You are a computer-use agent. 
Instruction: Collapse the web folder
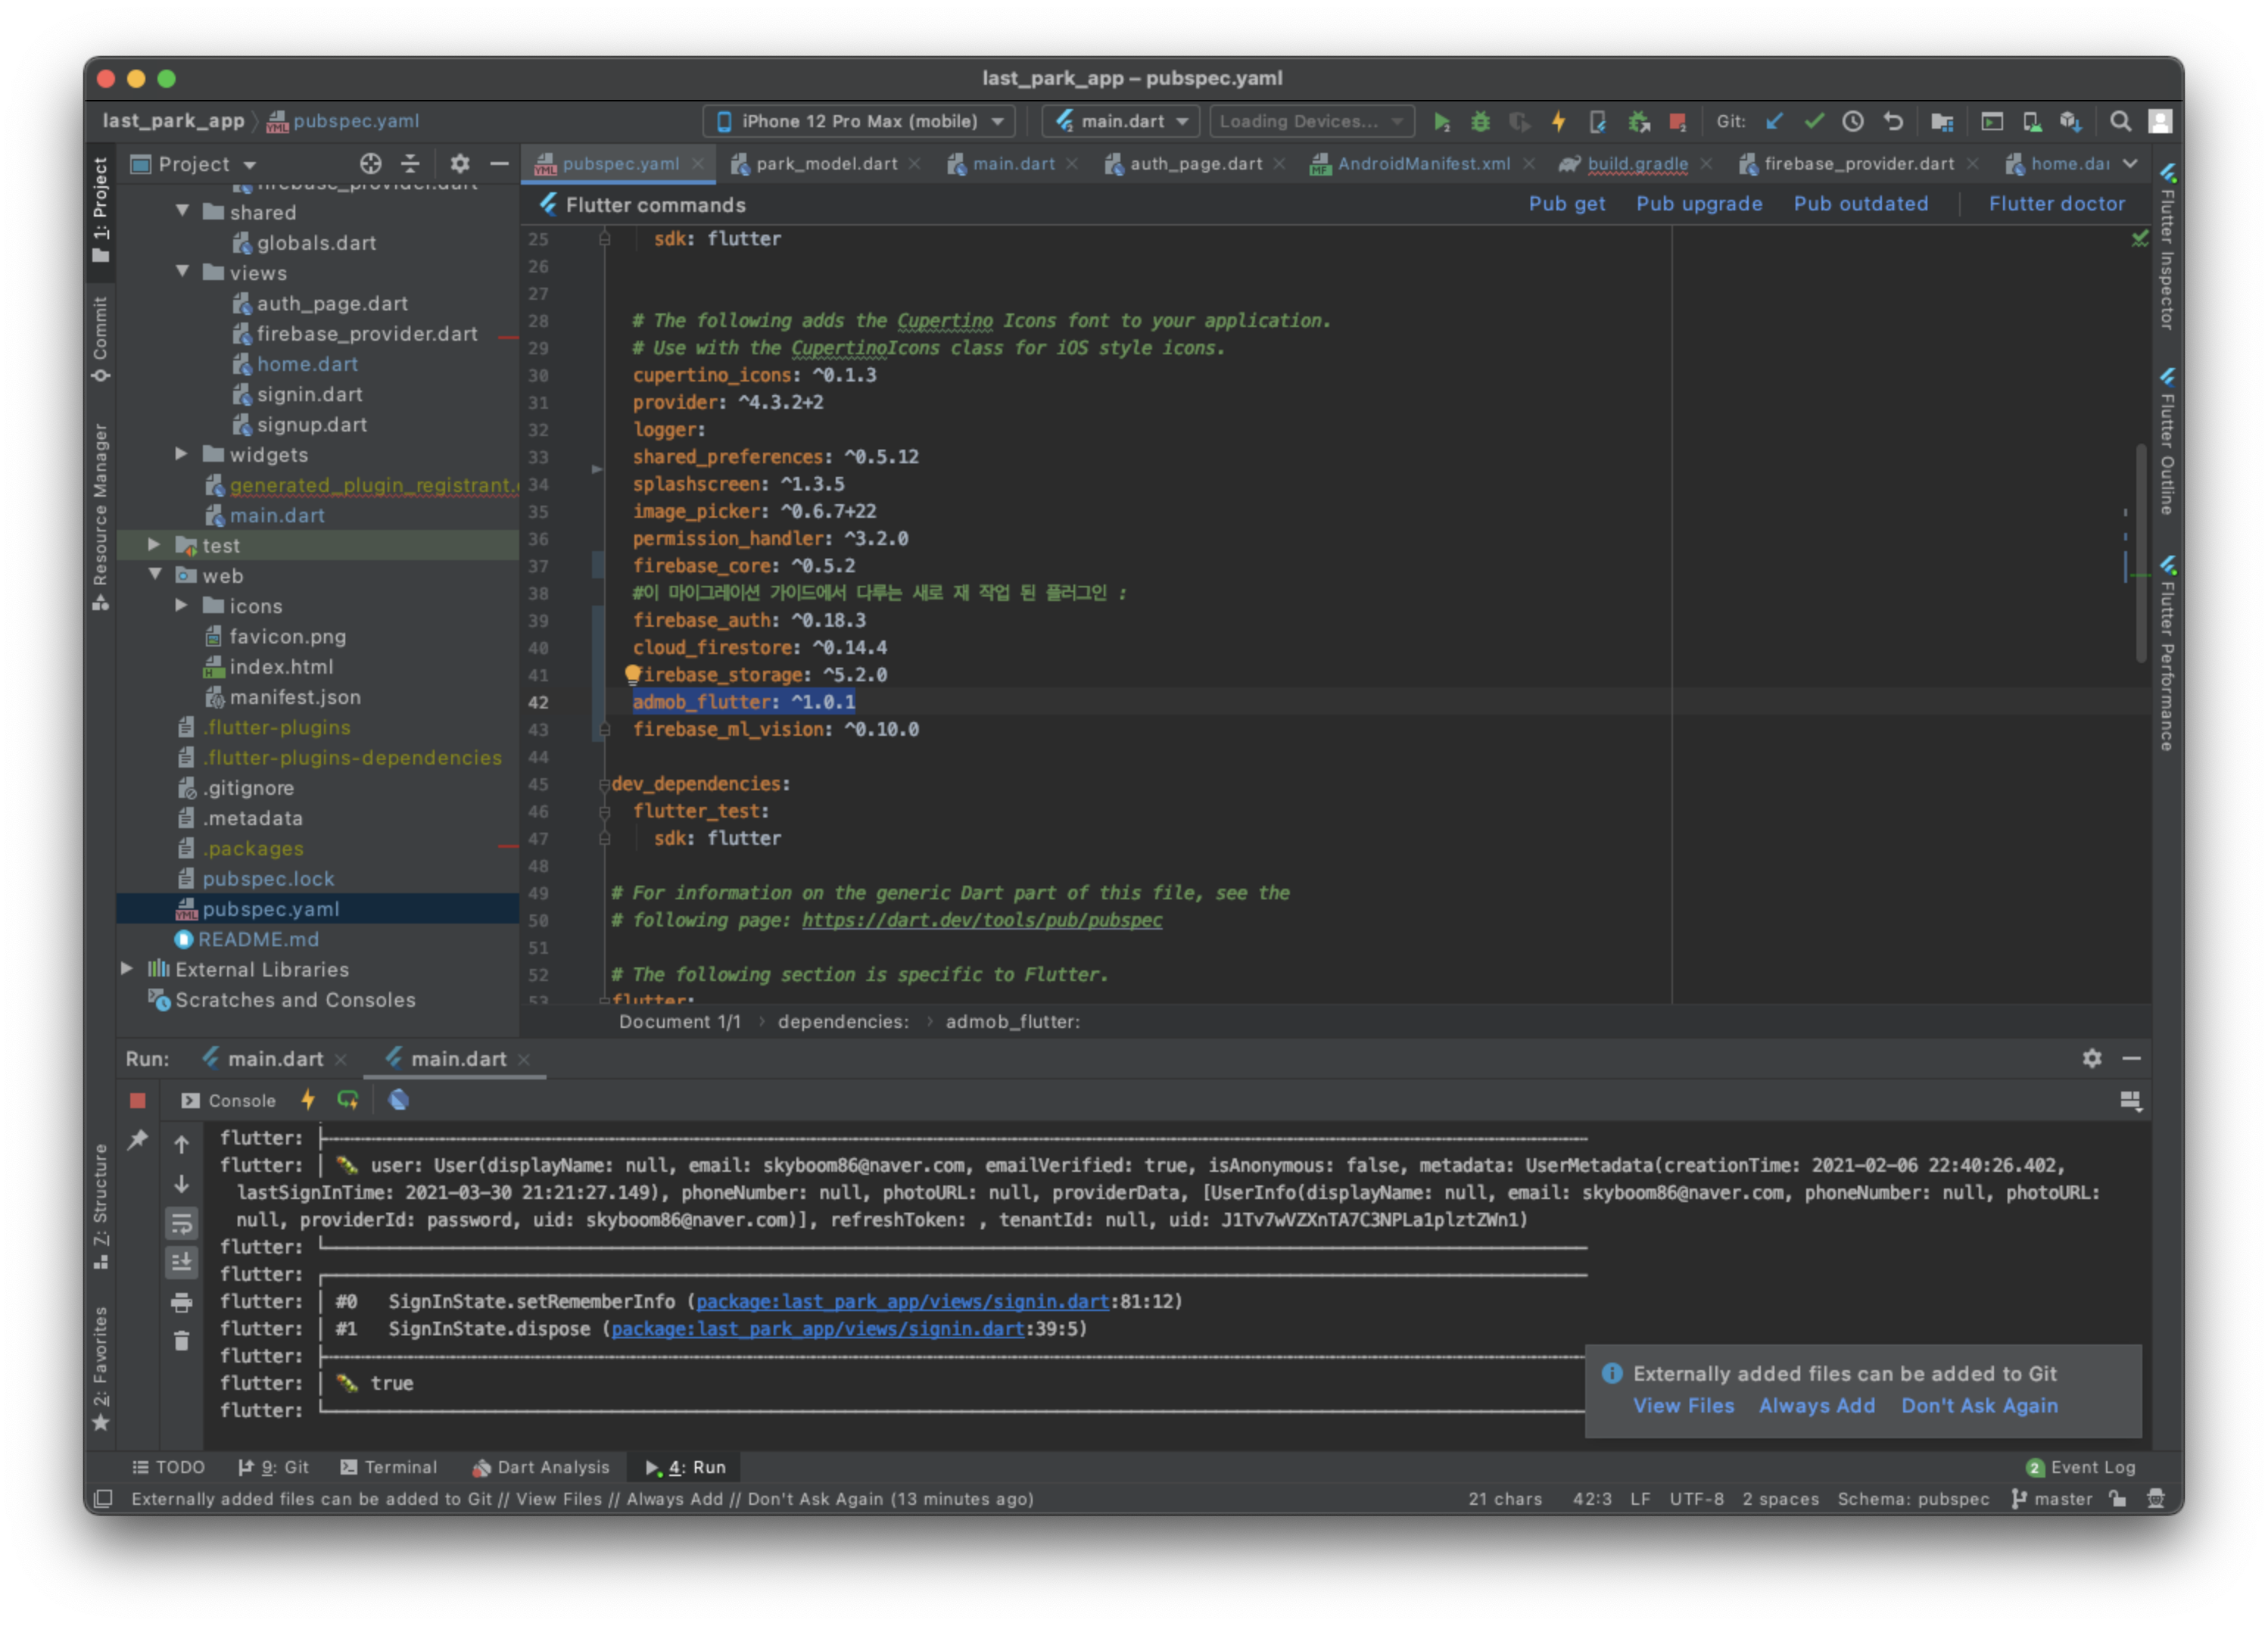coord(155,575)
